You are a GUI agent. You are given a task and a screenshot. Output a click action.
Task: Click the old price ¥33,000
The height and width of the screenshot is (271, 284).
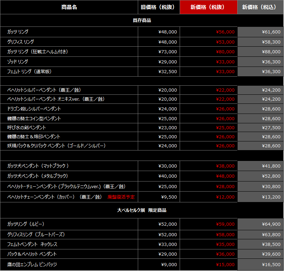(167, 245)
